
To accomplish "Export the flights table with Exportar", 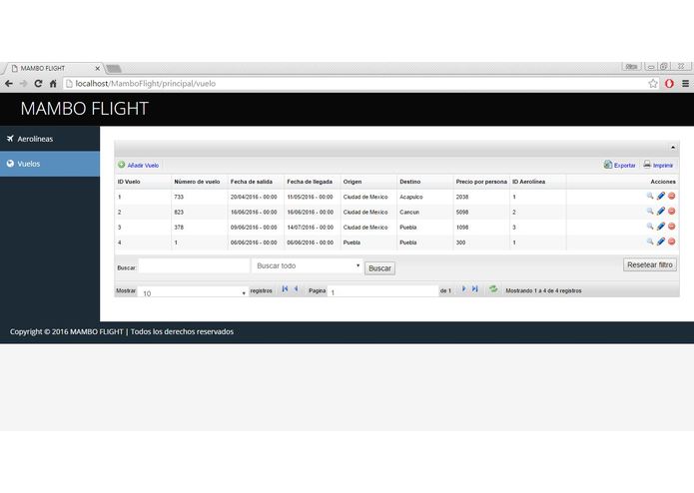I will (624, 166).
